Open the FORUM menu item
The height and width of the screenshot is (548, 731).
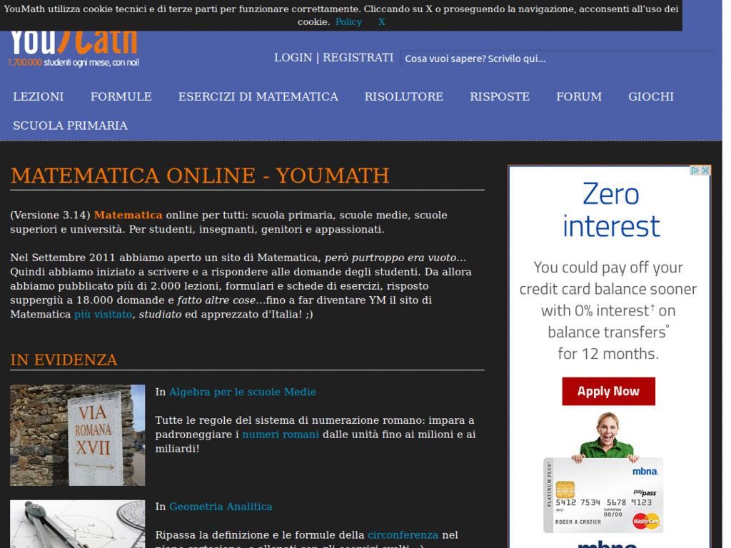click(579, 96)
